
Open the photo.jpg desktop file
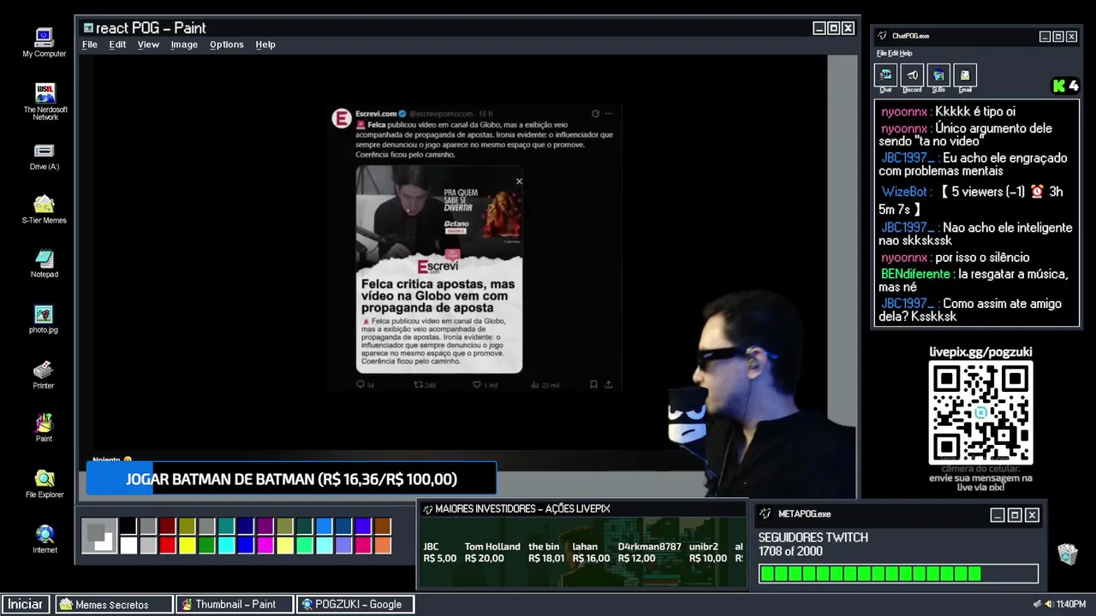(x=44, y=319)
